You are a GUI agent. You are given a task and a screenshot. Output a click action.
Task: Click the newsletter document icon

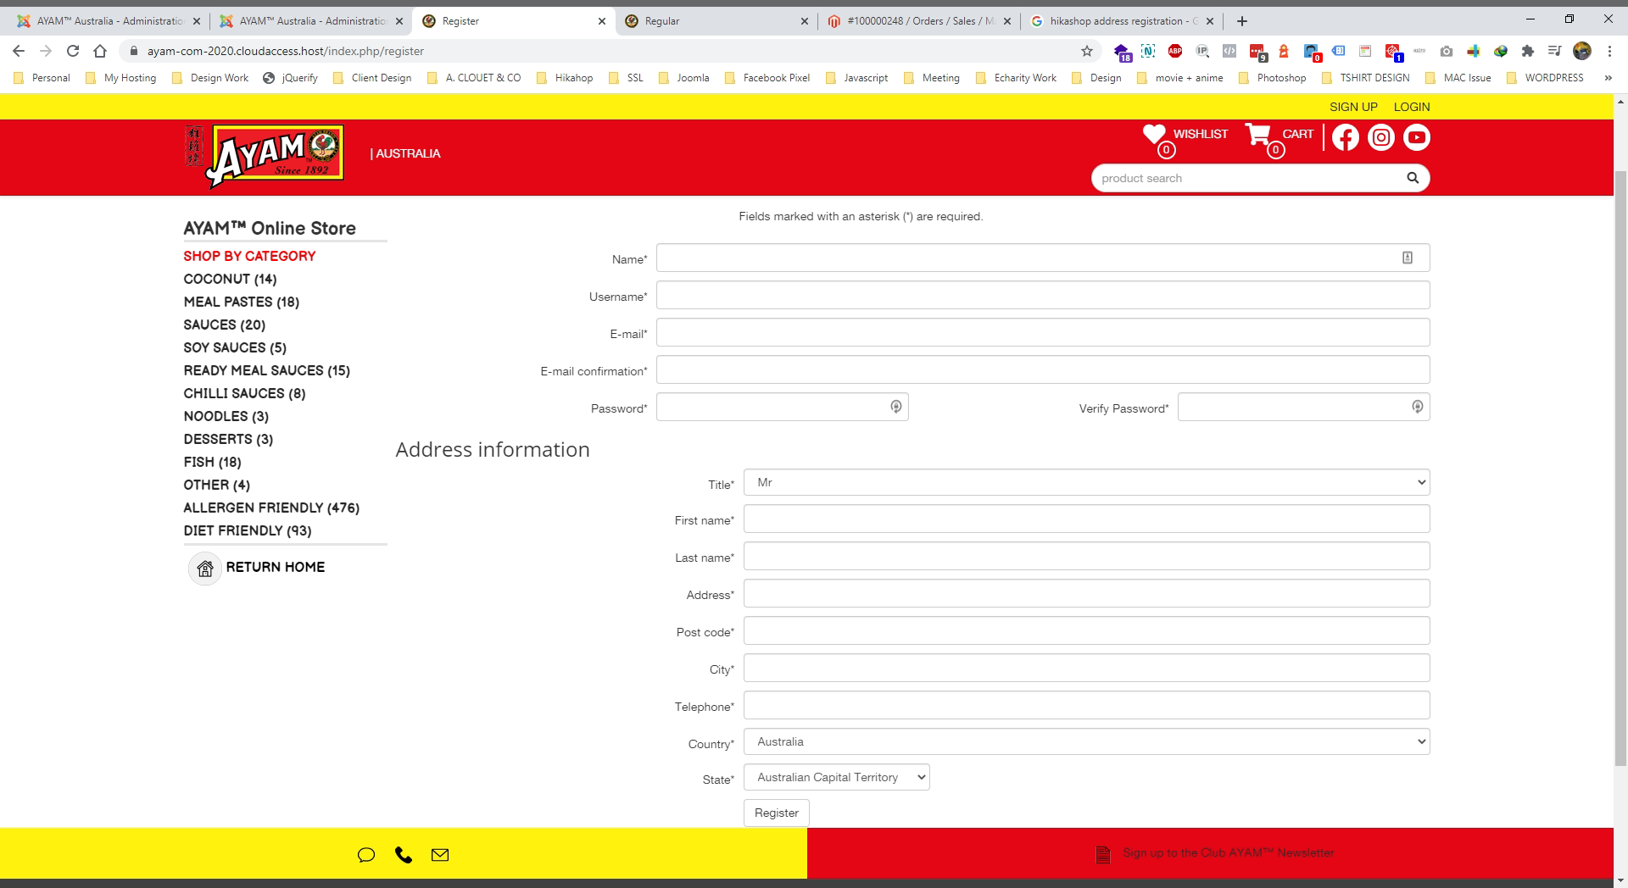(1102, 854)
